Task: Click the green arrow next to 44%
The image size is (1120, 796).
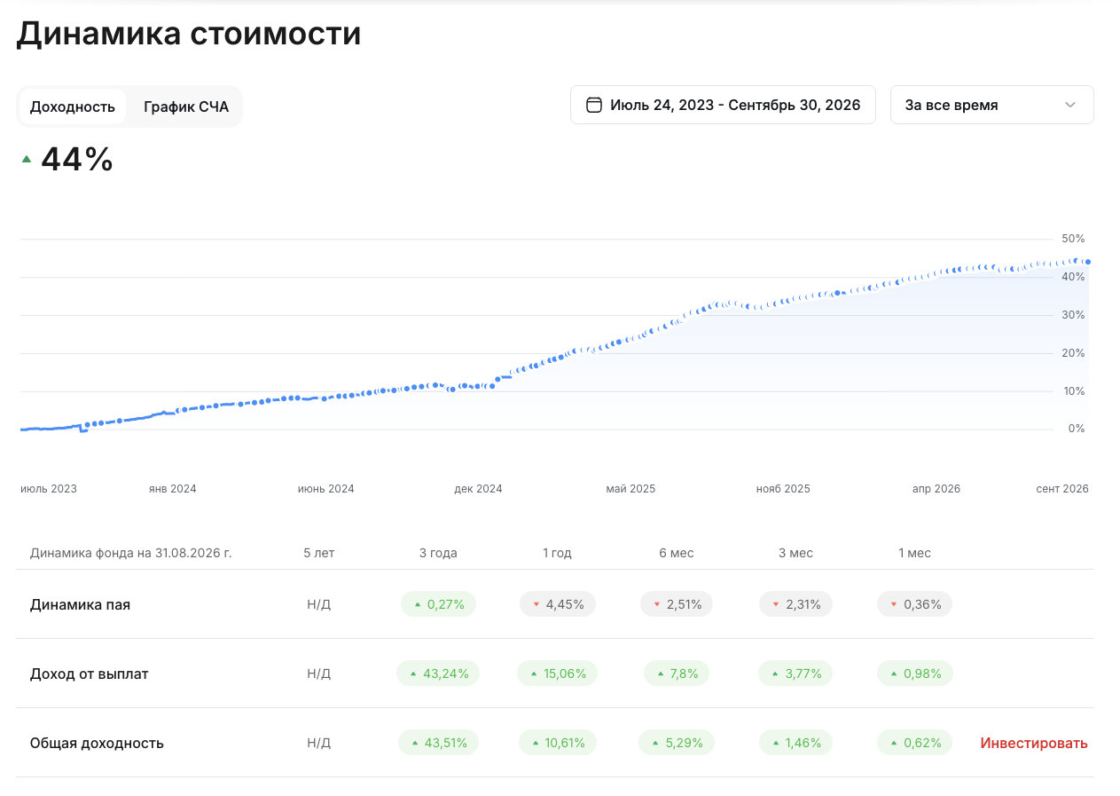Action: (x=27, y=159)
